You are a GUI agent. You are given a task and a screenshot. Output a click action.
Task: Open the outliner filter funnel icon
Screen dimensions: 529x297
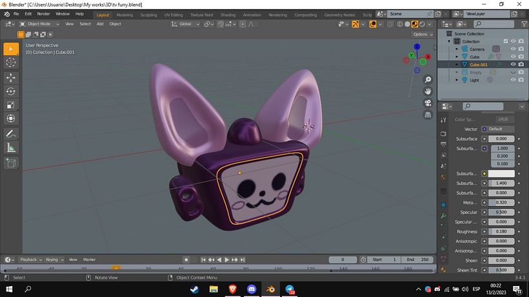(524, 24)
